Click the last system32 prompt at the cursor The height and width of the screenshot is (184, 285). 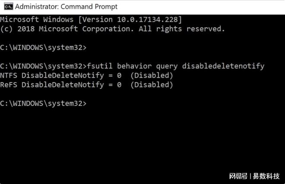click(x=43, y=103)
